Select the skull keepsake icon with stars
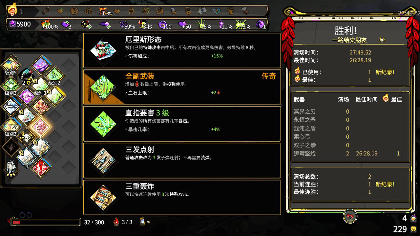The width and height of the screenshot is (420, 236). pyautogui.click(x=10, y=167)
